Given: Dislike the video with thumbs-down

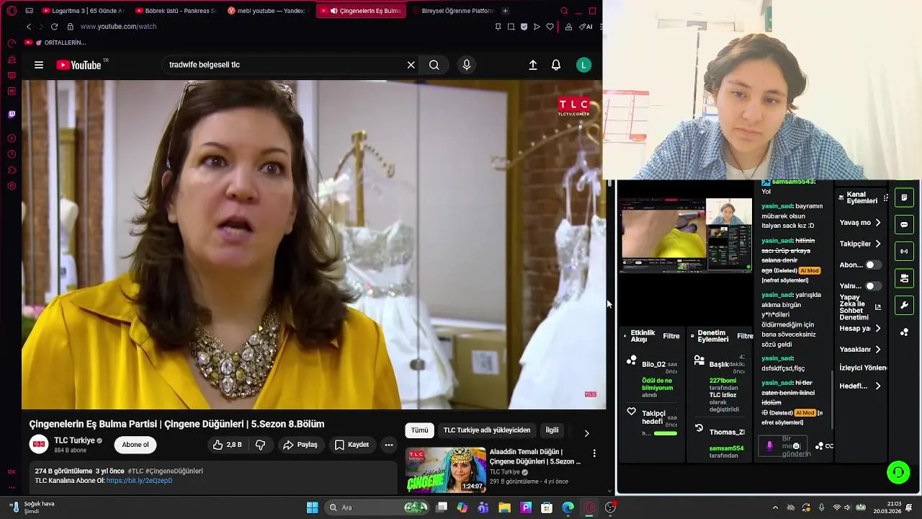Looking at the screenshot, I should tap(261, 445).
